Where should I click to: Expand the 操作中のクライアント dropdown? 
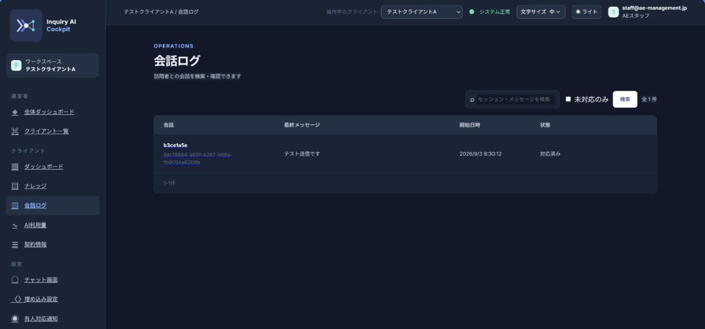click(422, 12)
